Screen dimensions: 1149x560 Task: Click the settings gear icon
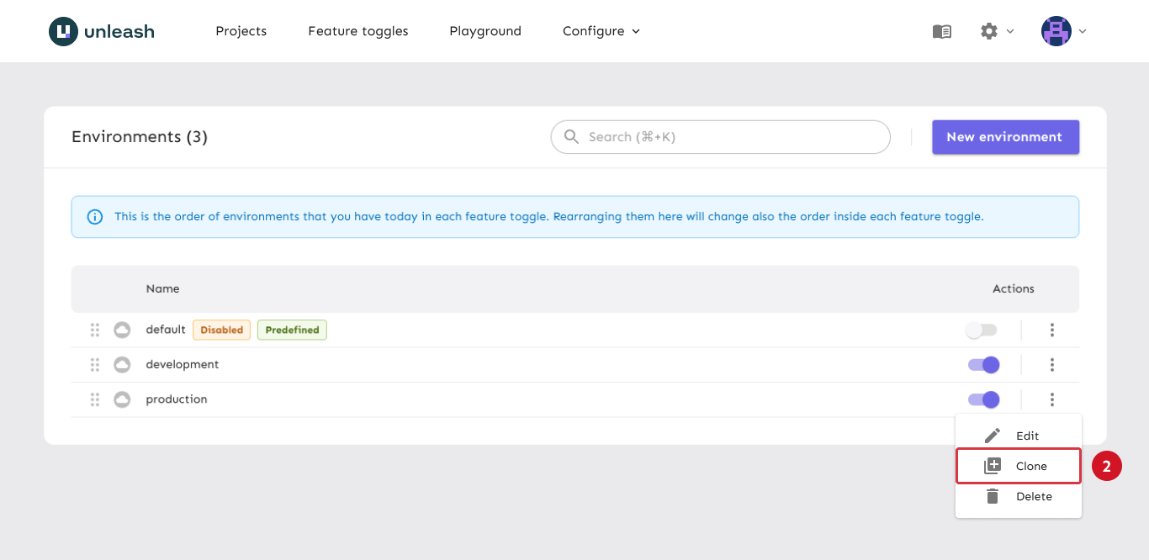989,31
